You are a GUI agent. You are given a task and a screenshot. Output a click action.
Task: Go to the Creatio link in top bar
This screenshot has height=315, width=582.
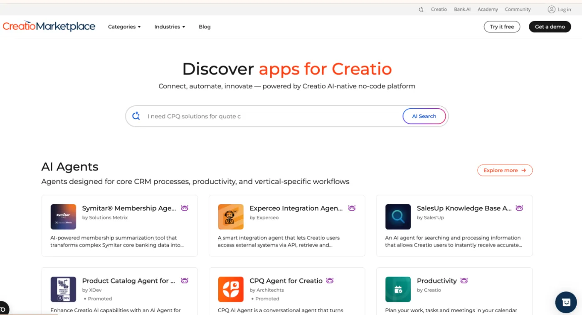click(x=439, y=10)
